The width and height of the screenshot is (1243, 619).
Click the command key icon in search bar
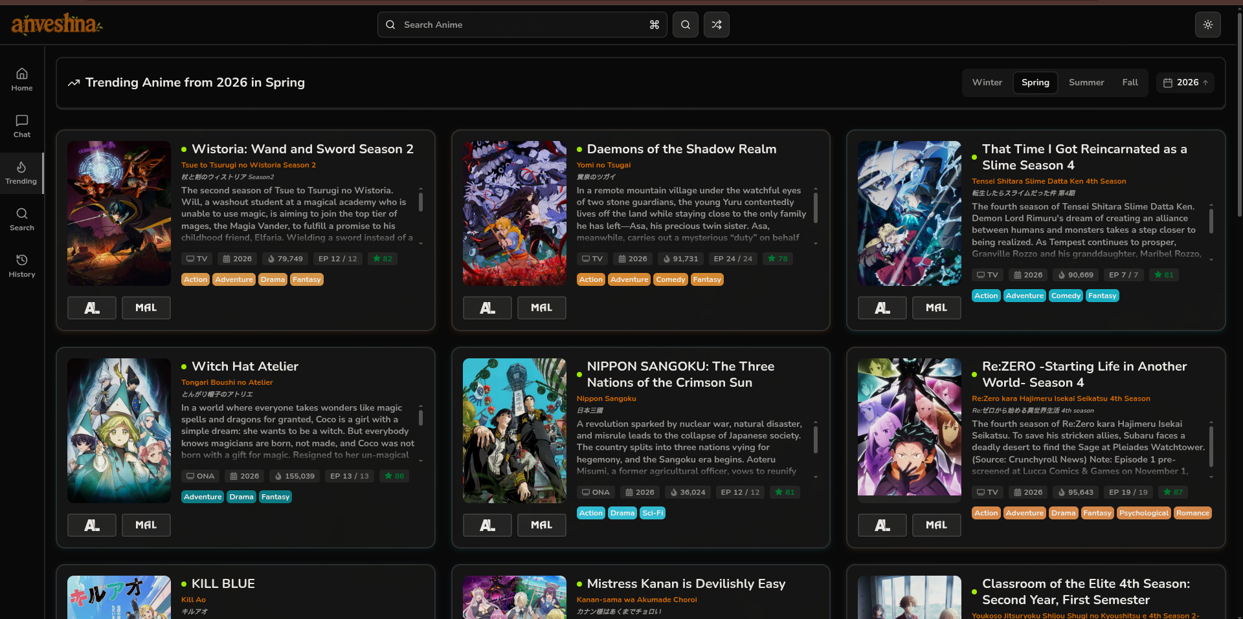tap(654, 25)
